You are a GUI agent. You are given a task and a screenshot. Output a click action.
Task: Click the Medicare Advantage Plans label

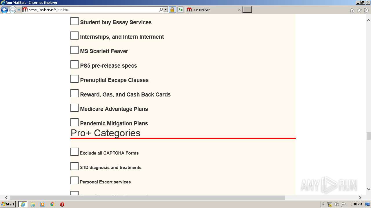[114, 109]
